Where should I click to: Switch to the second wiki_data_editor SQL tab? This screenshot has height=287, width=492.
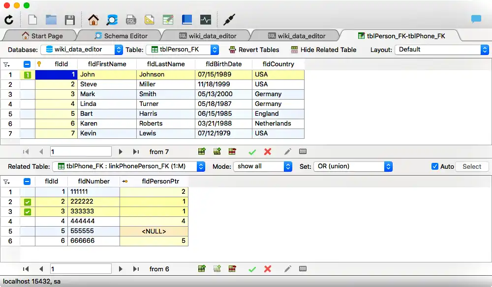297,36
